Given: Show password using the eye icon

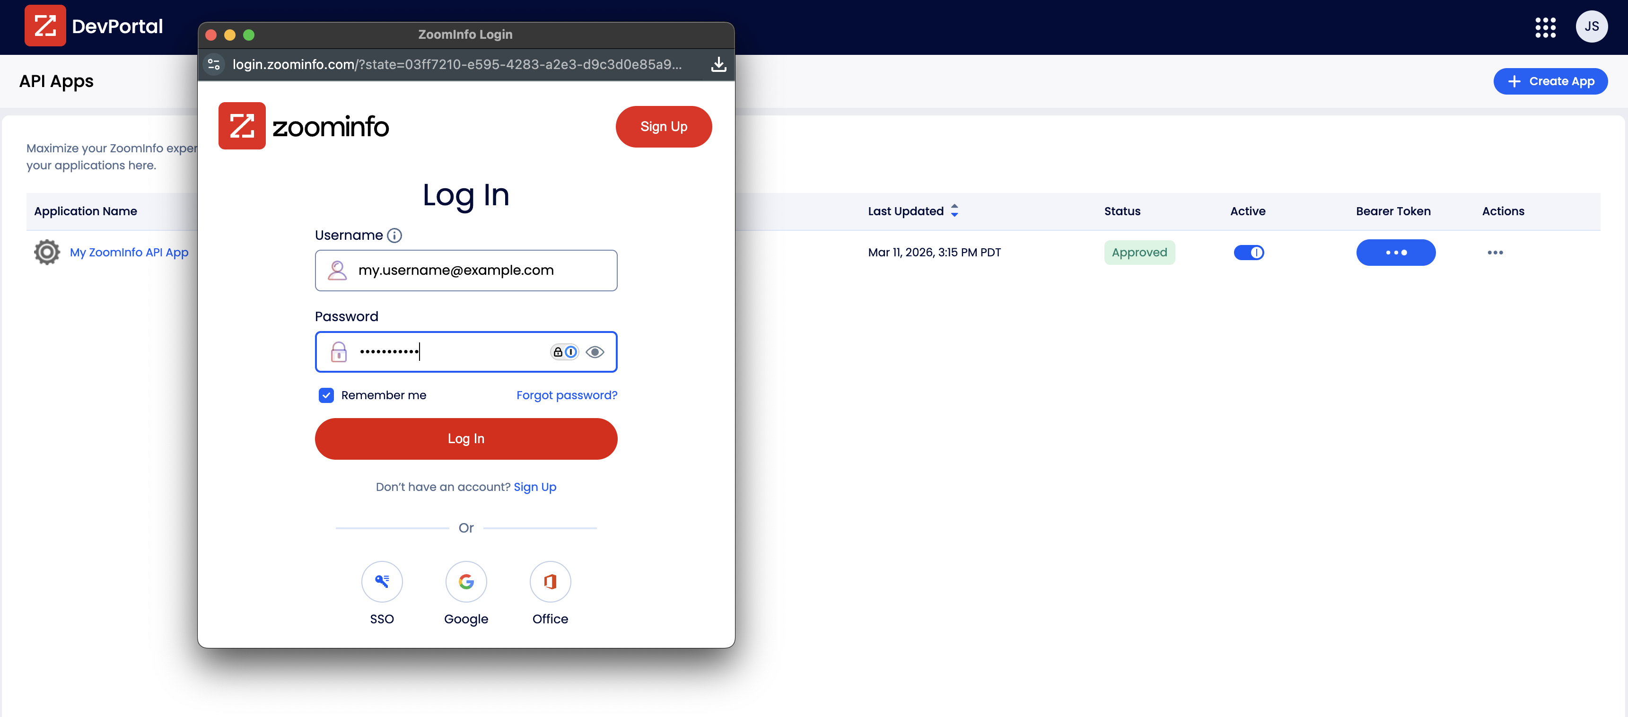Looking at the screenshot, I should [595, 352].
